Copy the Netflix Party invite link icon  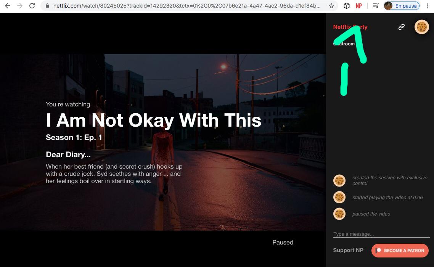point(401,27)
